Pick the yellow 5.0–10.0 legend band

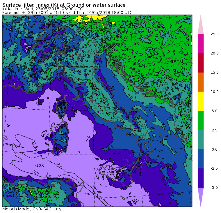pos(201,101)
